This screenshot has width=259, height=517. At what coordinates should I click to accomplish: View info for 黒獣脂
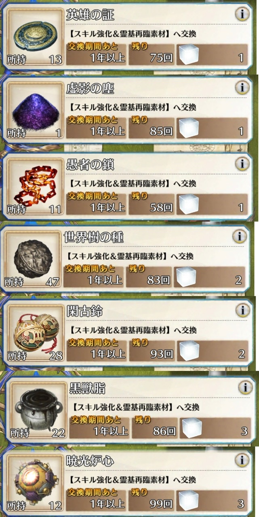point(244,388)
